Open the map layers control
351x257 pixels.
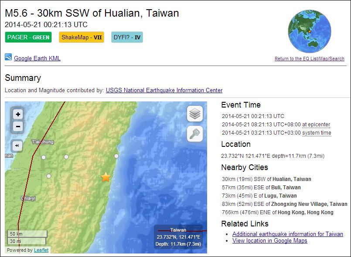(195, 114)
